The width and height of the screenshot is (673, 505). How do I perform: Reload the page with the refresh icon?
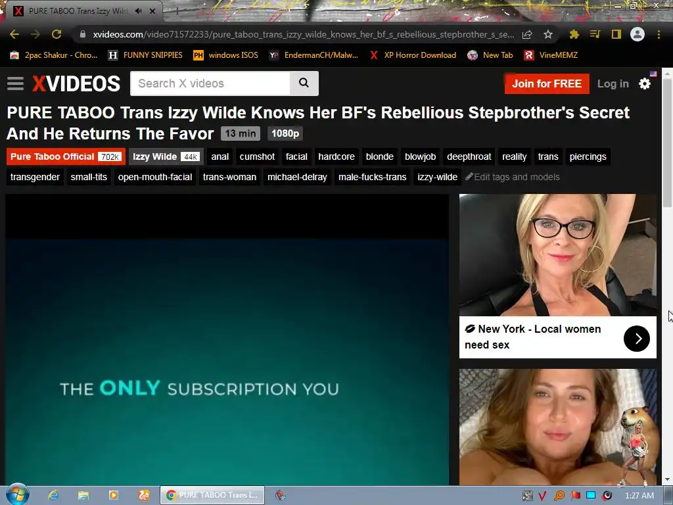click(x=57, y=34)
